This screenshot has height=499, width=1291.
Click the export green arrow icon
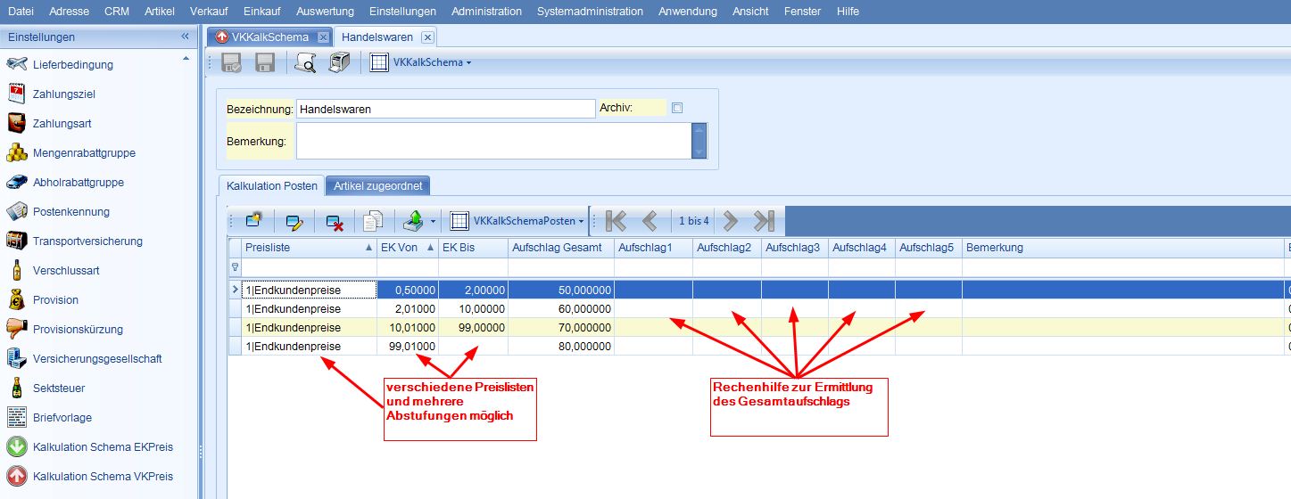click(x=413, y=220)
